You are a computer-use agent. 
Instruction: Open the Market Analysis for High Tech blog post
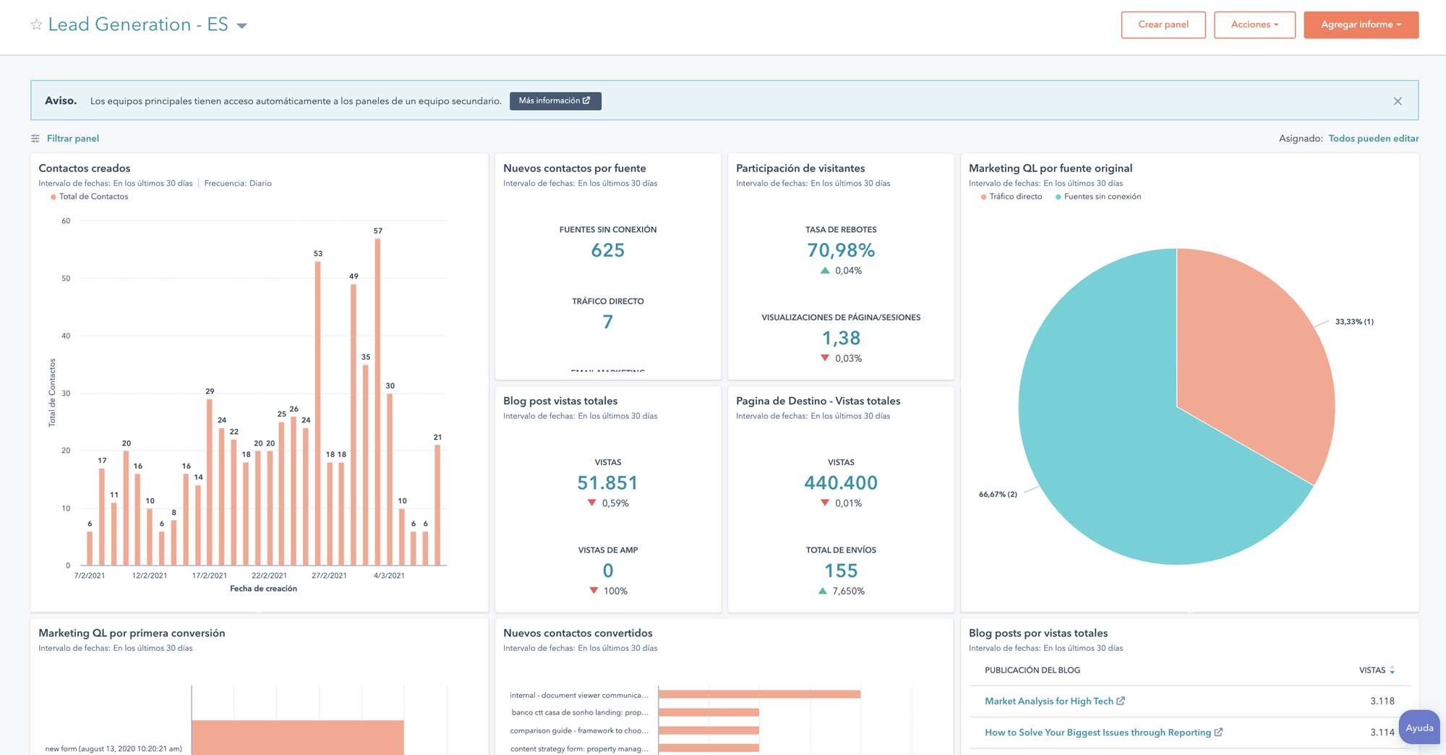pos(1048,701)
